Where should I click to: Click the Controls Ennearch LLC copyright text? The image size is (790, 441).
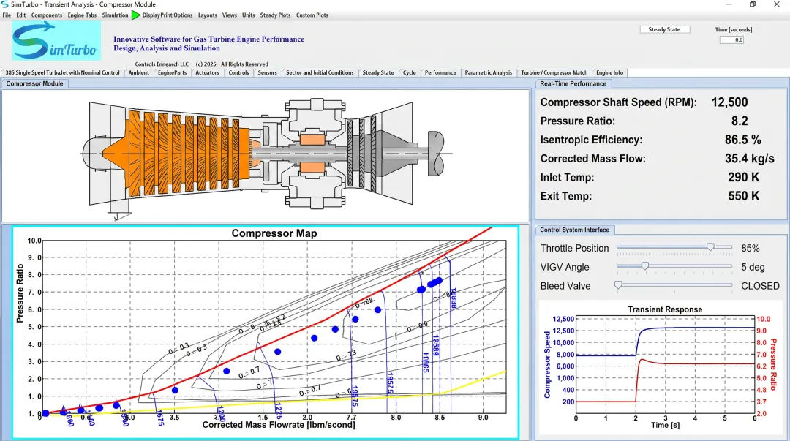202,64
